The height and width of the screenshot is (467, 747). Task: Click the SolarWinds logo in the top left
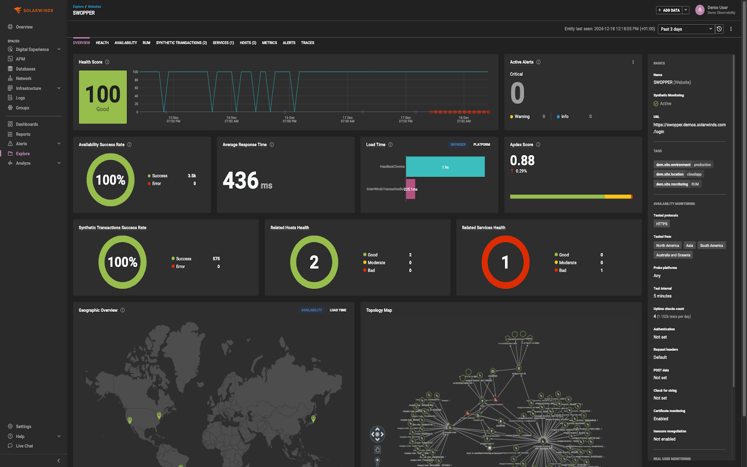tap(34, 10)
